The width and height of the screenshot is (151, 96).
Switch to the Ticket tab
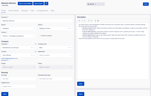[x=3, y=11]
